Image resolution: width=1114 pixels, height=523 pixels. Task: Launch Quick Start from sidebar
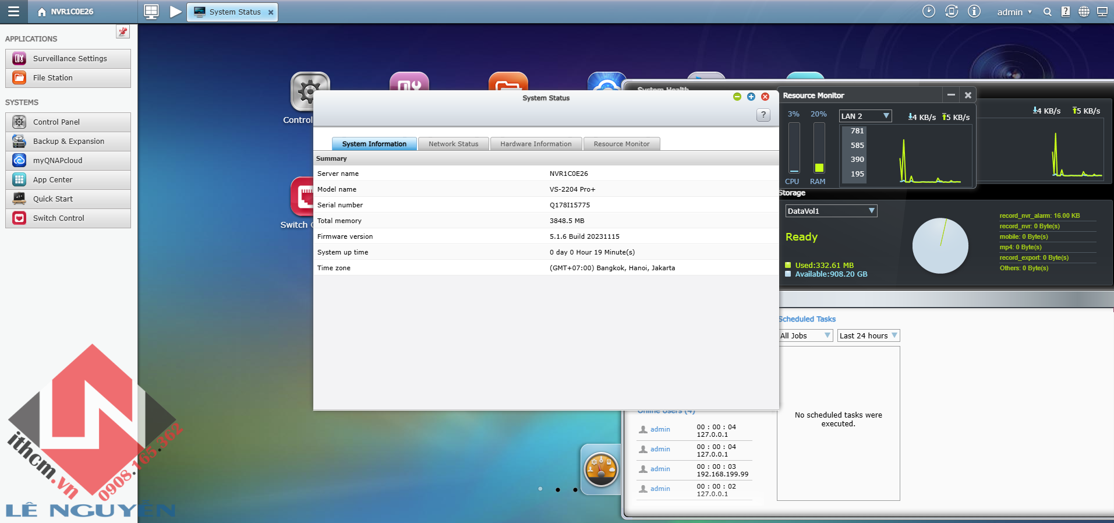(x=68, y=199)
